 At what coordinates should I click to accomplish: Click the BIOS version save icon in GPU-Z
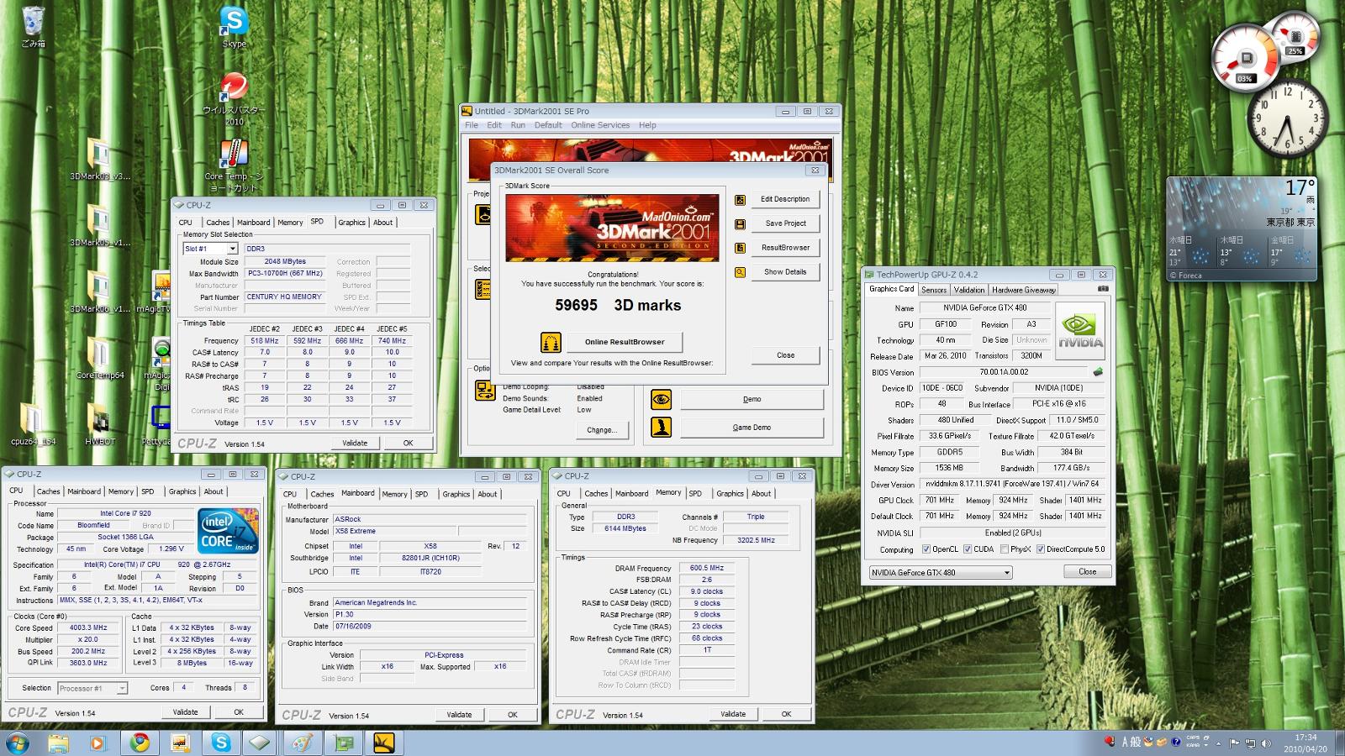coord(1098,371)
